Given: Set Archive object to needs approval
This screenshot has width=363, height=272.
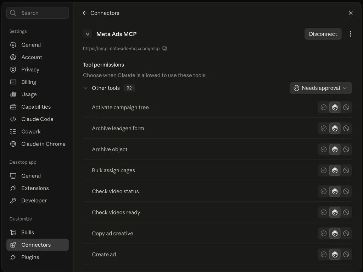Looking at the screenshot, I should (x=335, y=149).
